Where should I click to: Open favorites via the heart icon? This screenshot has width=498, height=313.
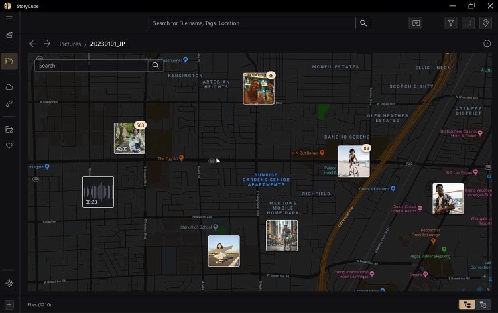click(9, 145)
